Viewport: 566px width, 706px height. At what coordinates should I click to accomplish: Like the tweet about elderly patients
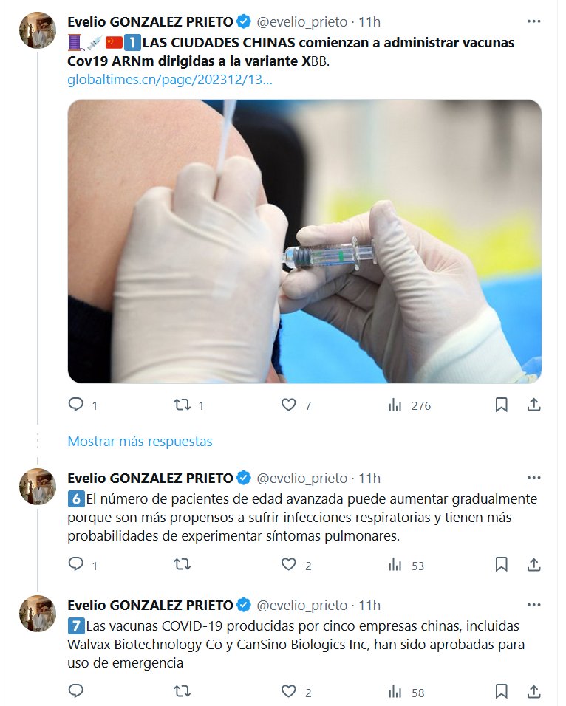click(x=289, y=565)
